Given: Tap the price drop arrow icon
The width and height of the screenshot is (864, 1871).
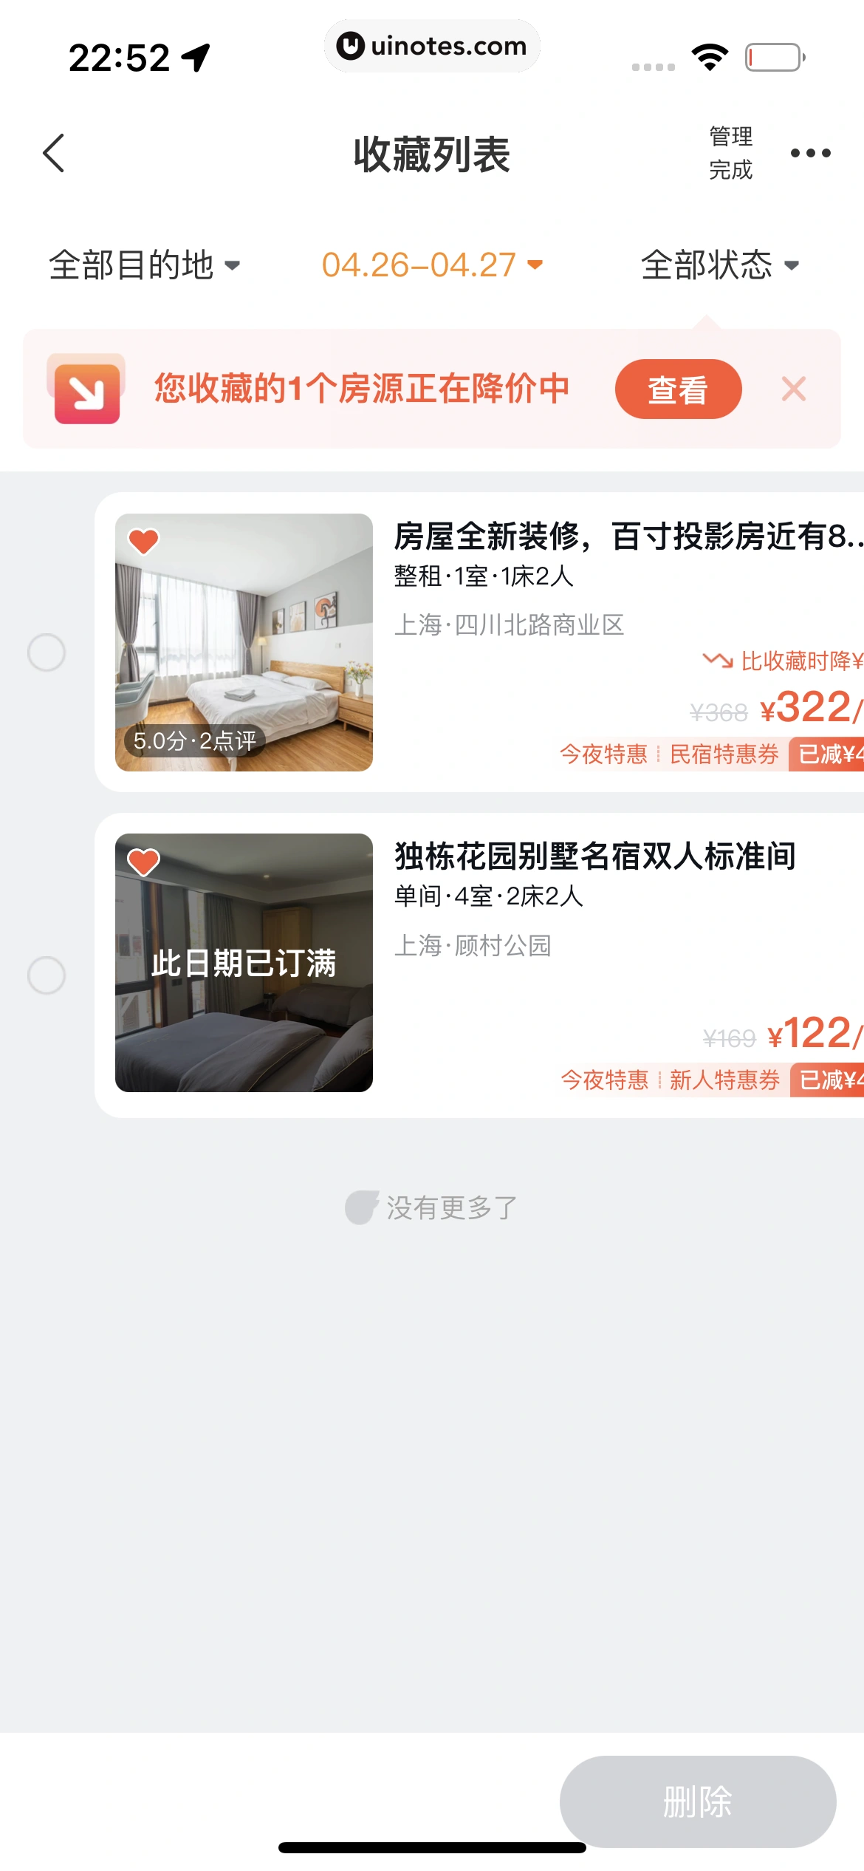Looking at the screenshot, I should [x=86, y=389].
